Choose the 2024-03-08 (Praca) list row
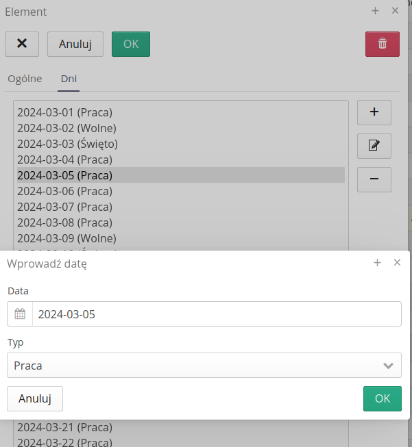The image size is (412, 447). point(64,222)
